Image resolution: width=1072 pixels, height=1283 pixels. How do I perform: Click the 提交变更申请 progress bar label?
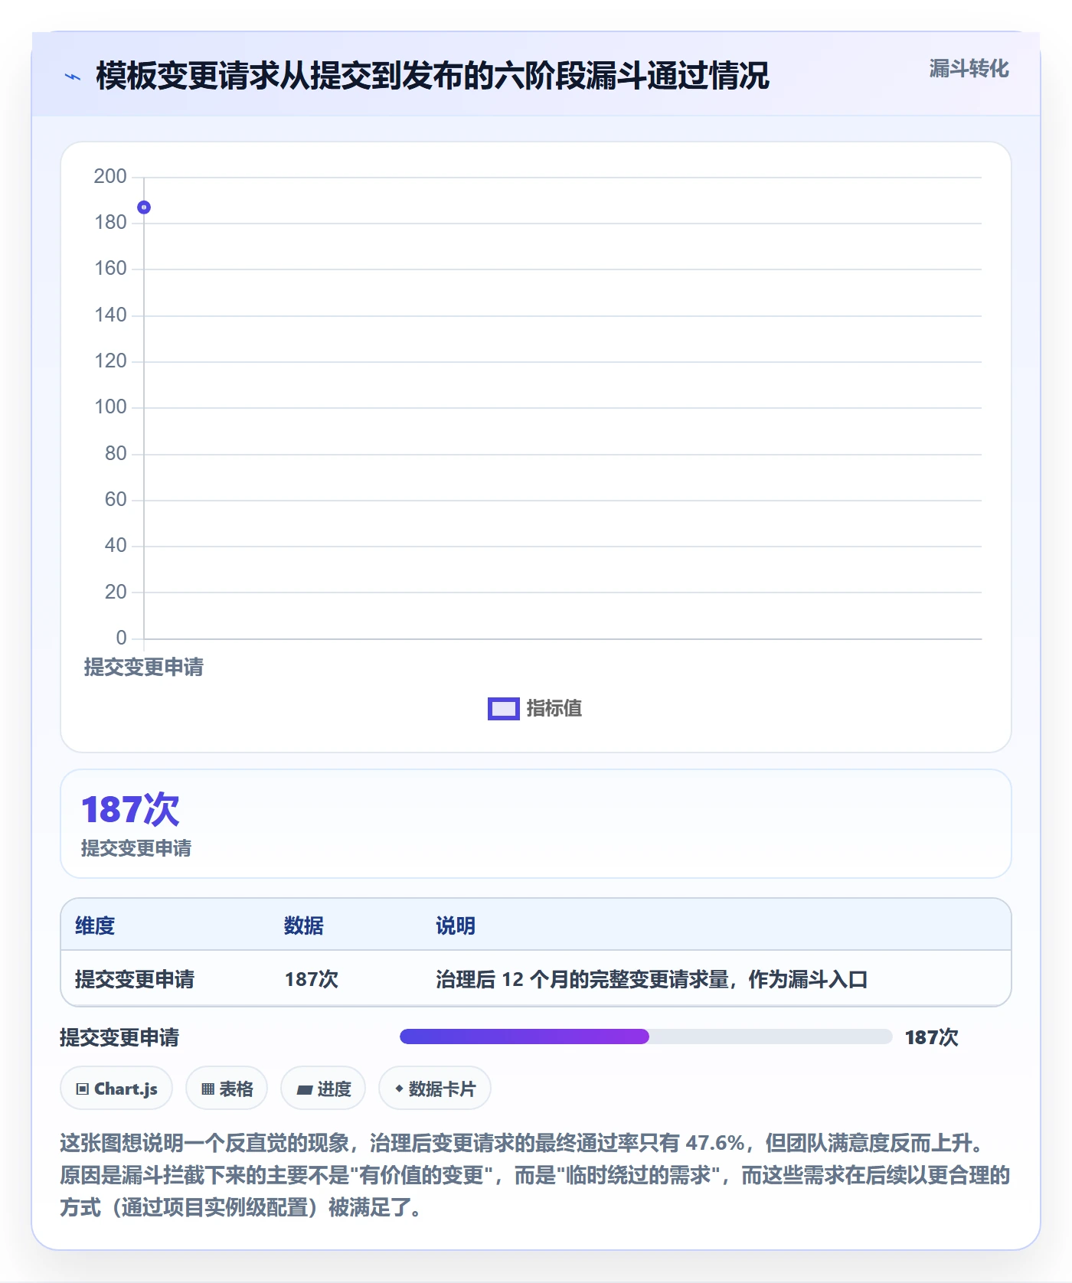pyautogui.click(x=119, y=1037)
